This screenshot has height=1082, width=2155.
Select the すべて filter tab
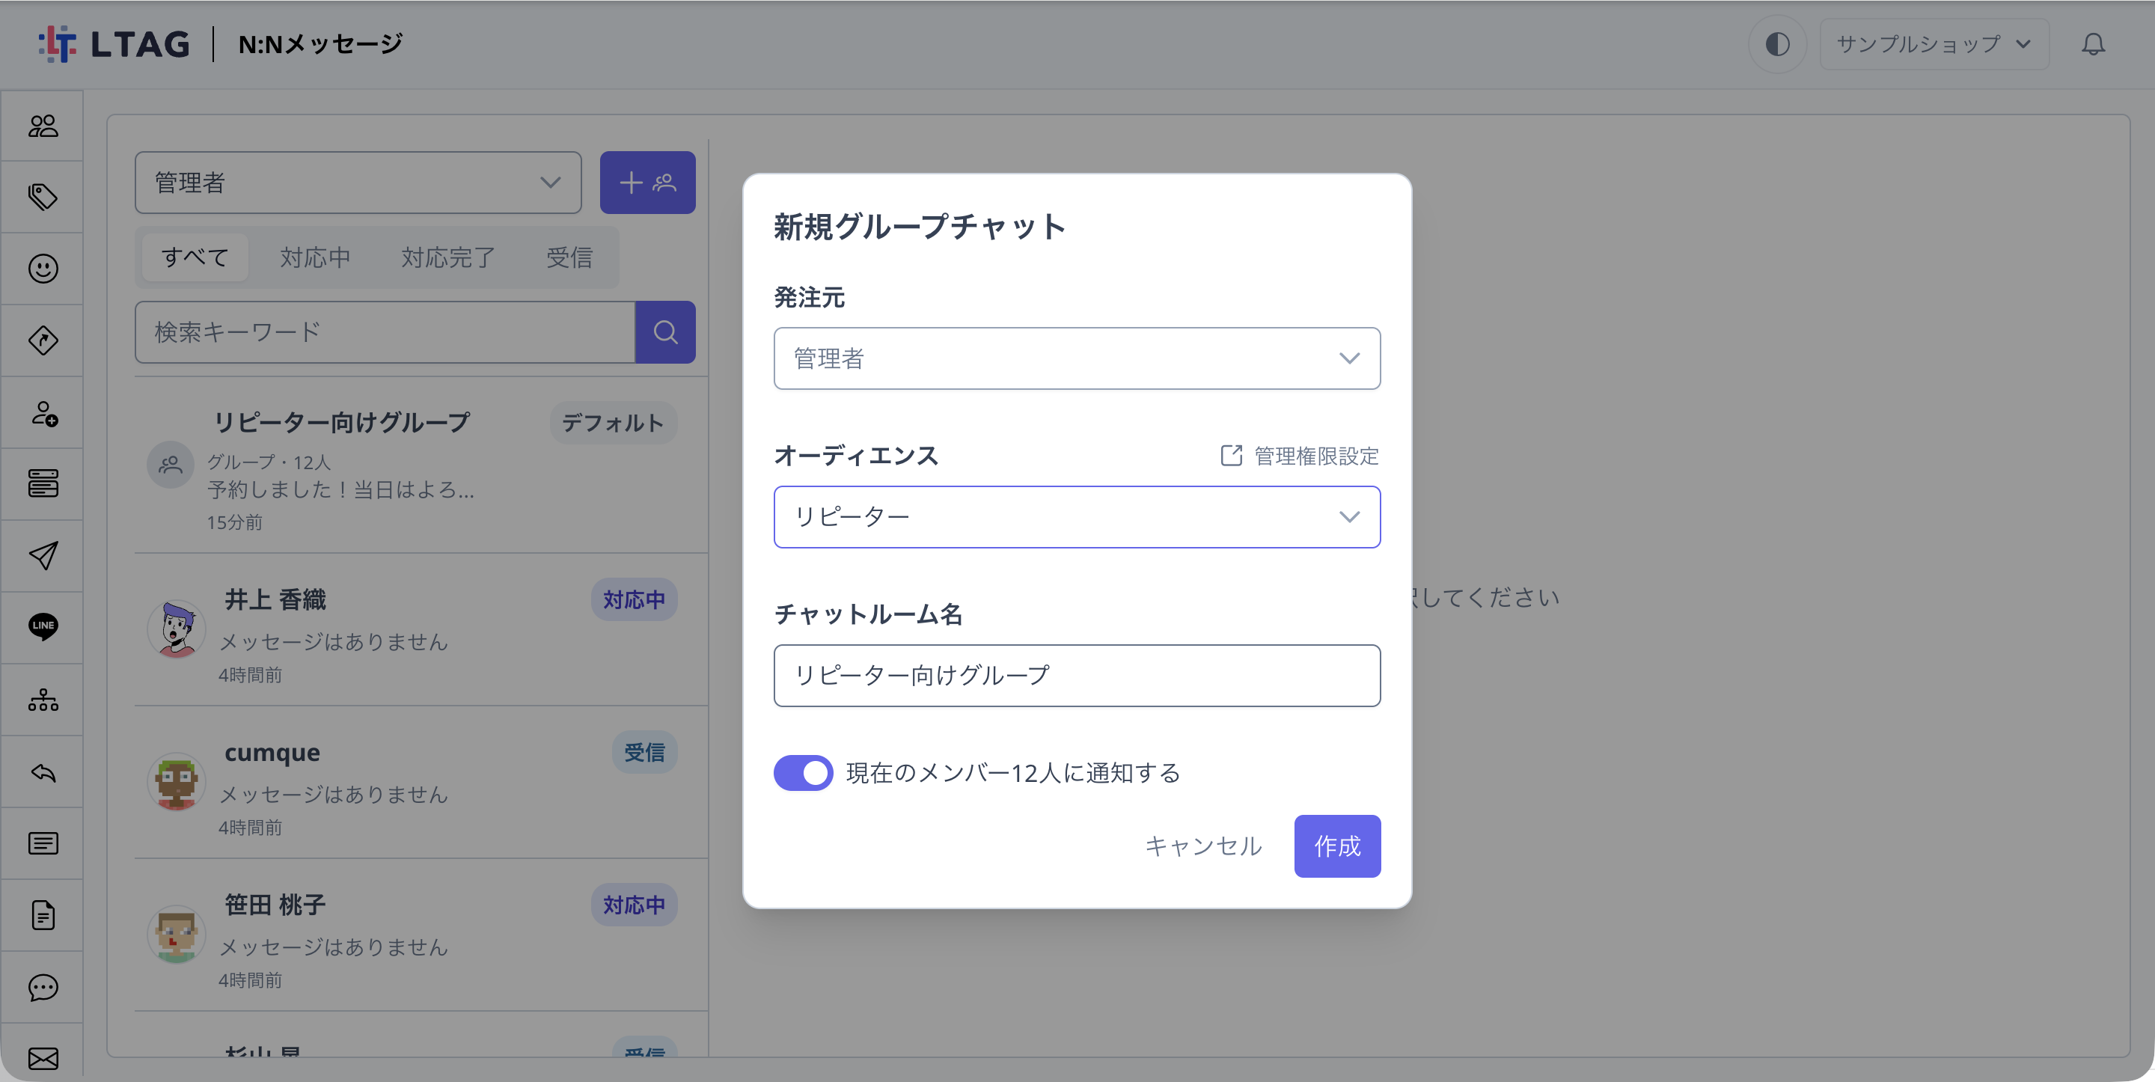(195, 257)
